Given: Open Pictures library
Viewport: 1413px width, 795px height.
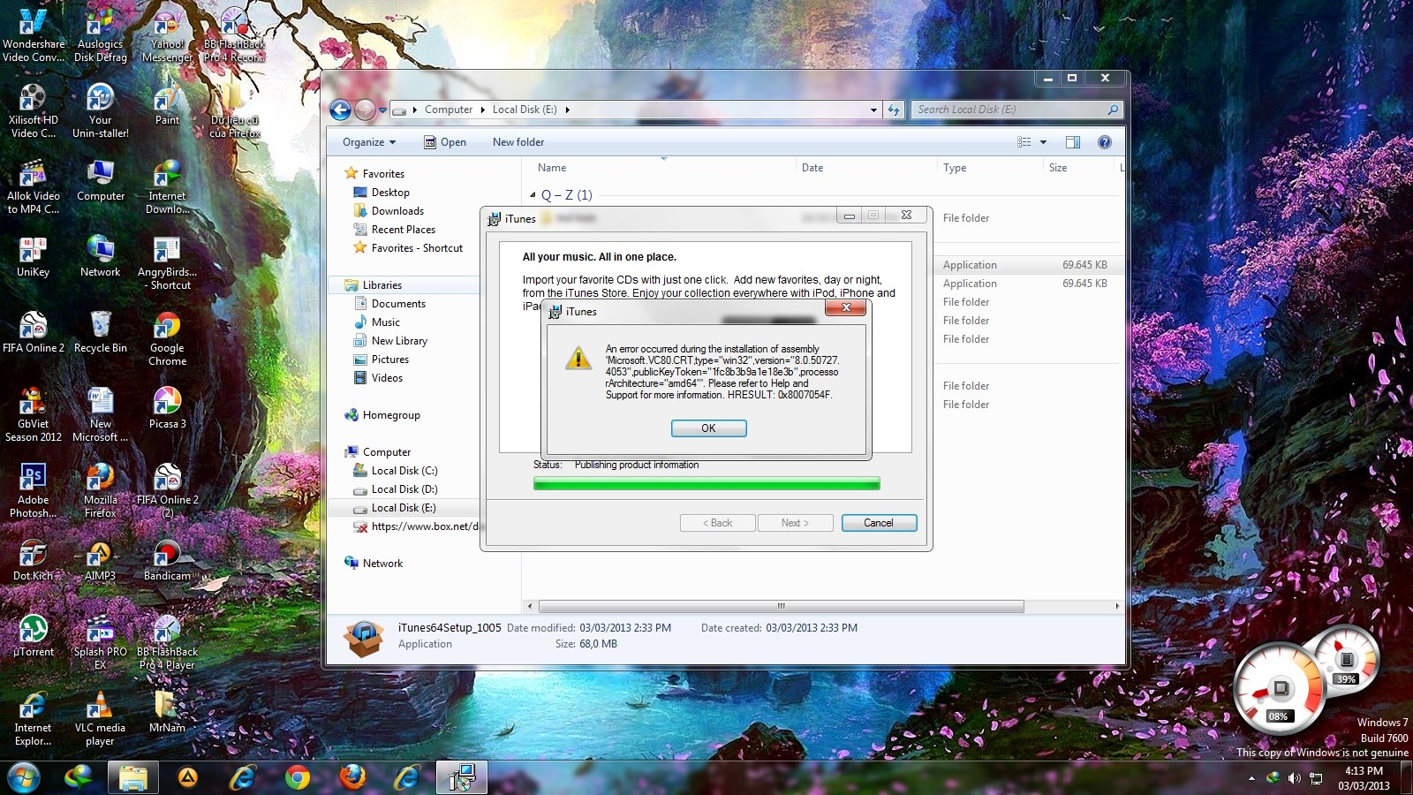Looking at the screenshot, I should [389, 360].
